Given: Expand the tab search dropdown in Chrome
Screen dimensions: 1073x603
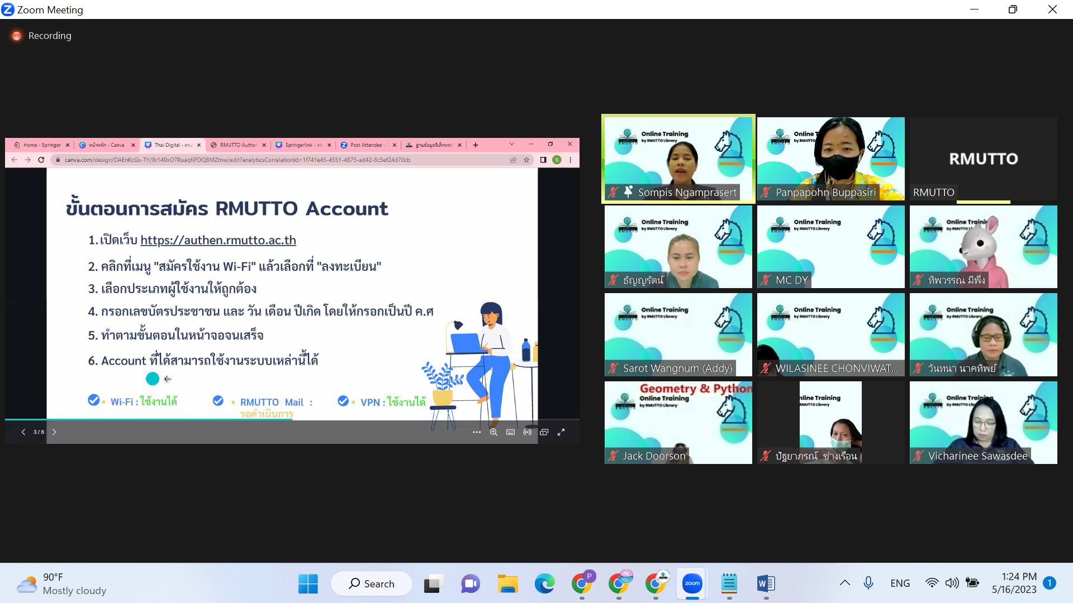Looking at the screenshot, I should (511, 144).
